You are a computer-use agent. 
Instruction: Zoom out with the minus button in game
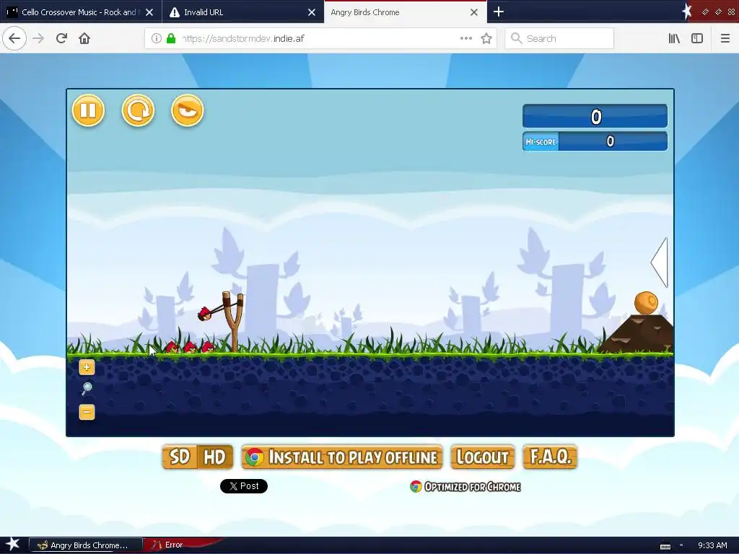pos(87,412)
